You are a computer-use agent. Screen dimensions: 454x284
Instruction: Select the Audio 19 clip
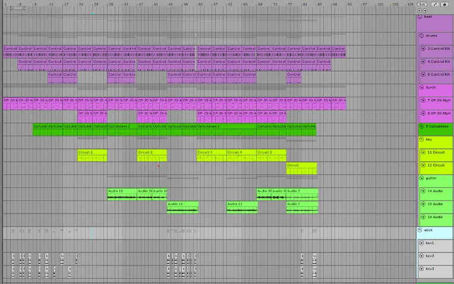point(121,191)
